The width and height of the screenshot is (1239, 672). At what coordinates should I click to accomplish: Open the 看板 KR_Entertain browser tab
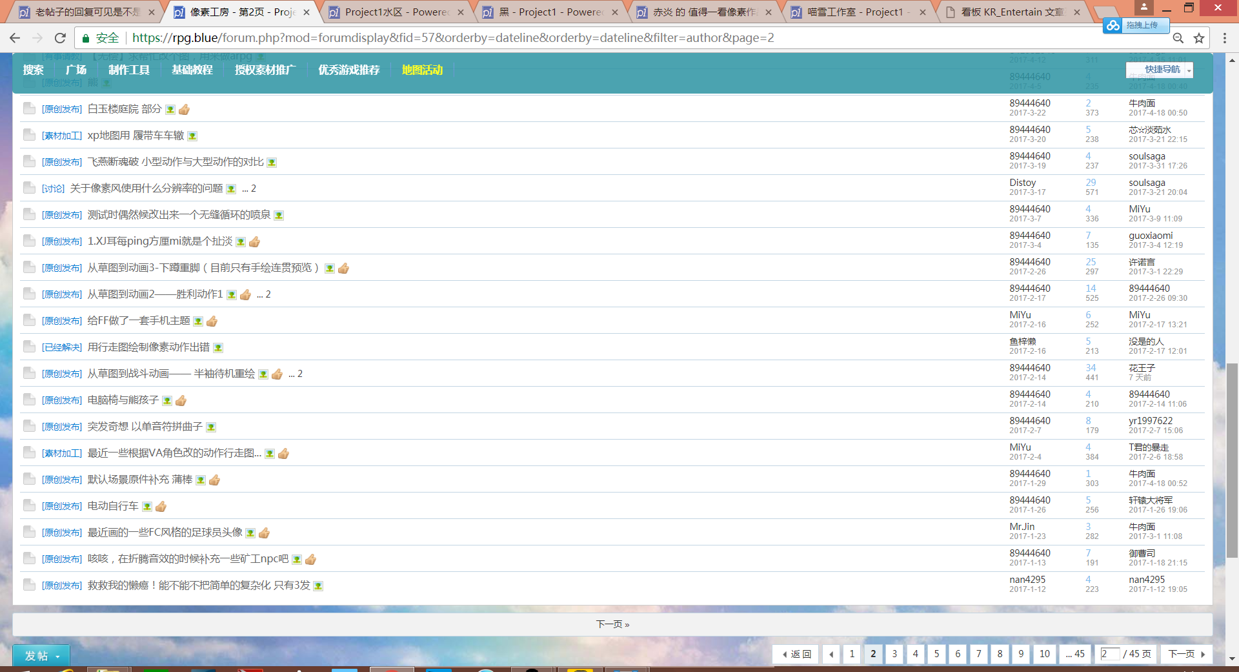click(x=1012, y=12)
